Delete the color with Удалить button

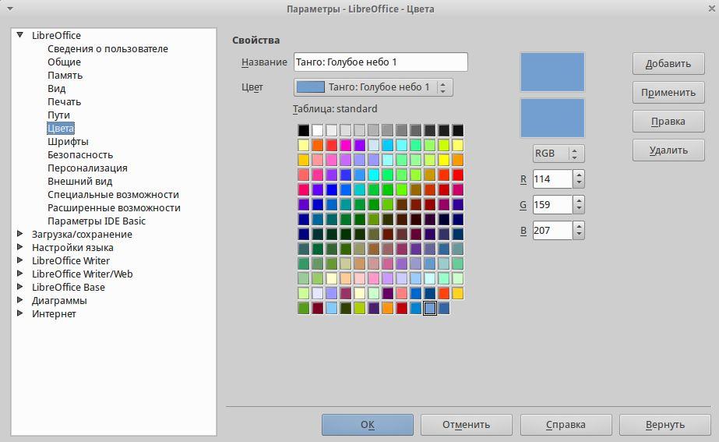[668, 150]
